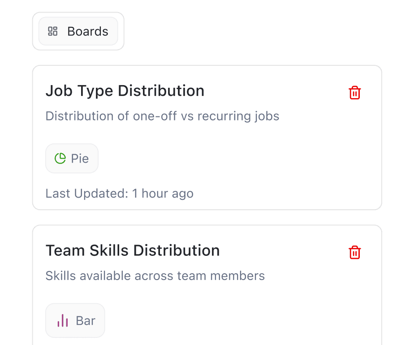The height and width of the screenshot is (345, 414).
Task: Open the Boards navigation item
Action: (x=78, y=31)
